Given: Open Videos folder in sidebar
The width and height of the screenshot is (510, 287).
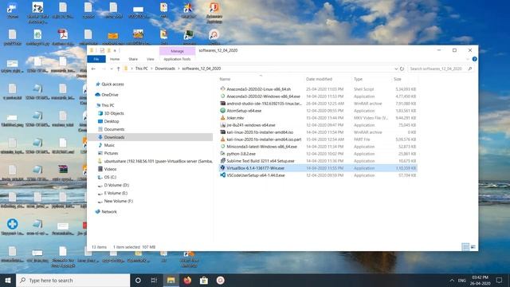Looking at the screenshot, I should (110, 169).
